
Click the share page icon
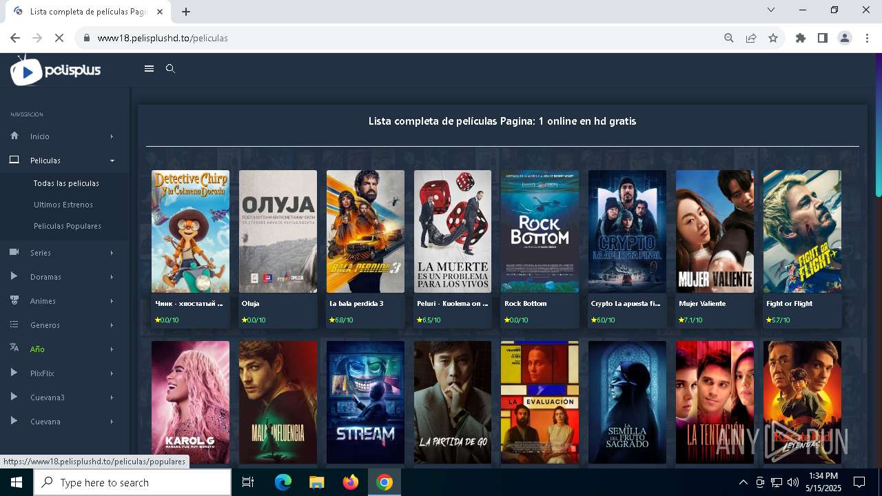(x=751, y=38)
